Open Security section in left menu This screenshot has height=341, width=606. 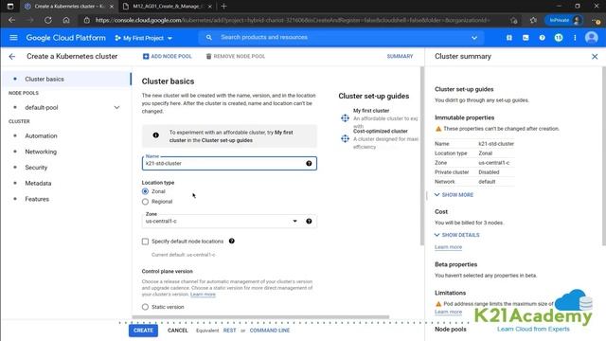pos(36,168)
